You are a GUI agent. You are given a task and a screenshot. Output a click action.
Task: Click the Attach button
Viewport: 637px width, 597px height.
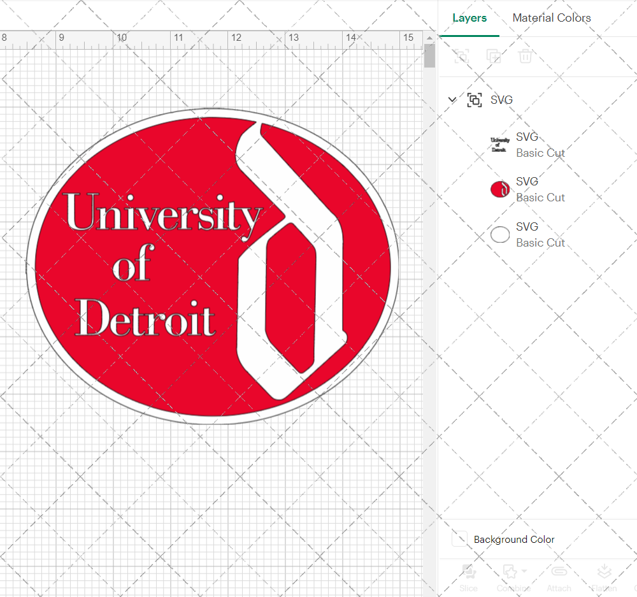tap(559, 578)
